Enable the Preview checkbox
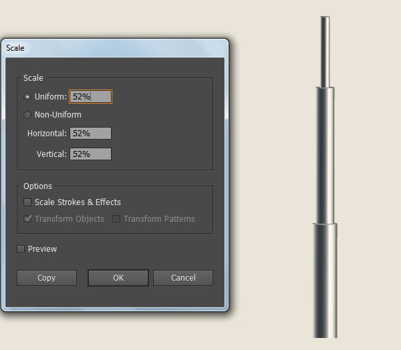This screenshot has width=401, height=350. click(x=21, y=249)
